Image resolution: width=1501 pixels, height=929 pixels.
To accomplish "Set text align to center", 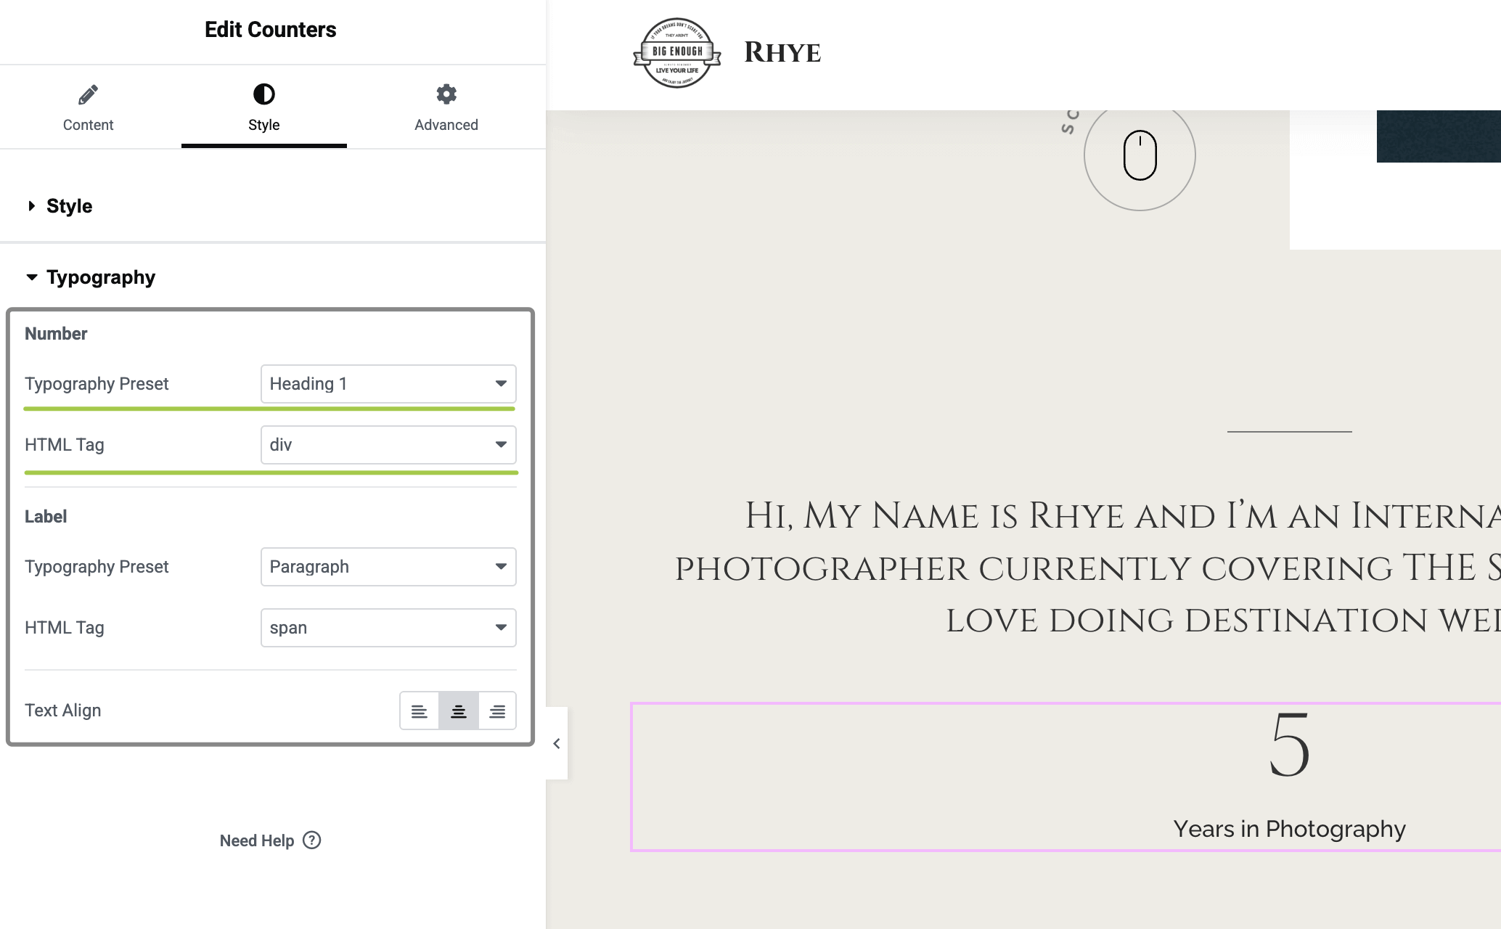I will [x=458, y=711].
